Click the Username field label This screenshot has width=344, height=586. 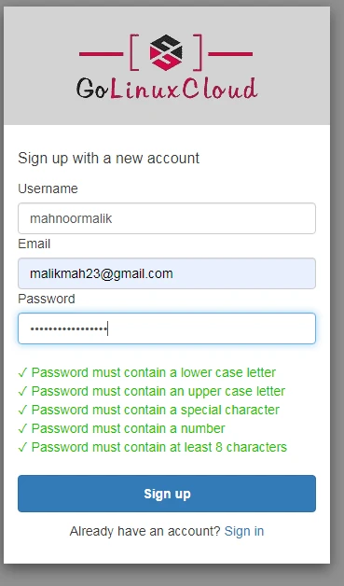point(48,188)
